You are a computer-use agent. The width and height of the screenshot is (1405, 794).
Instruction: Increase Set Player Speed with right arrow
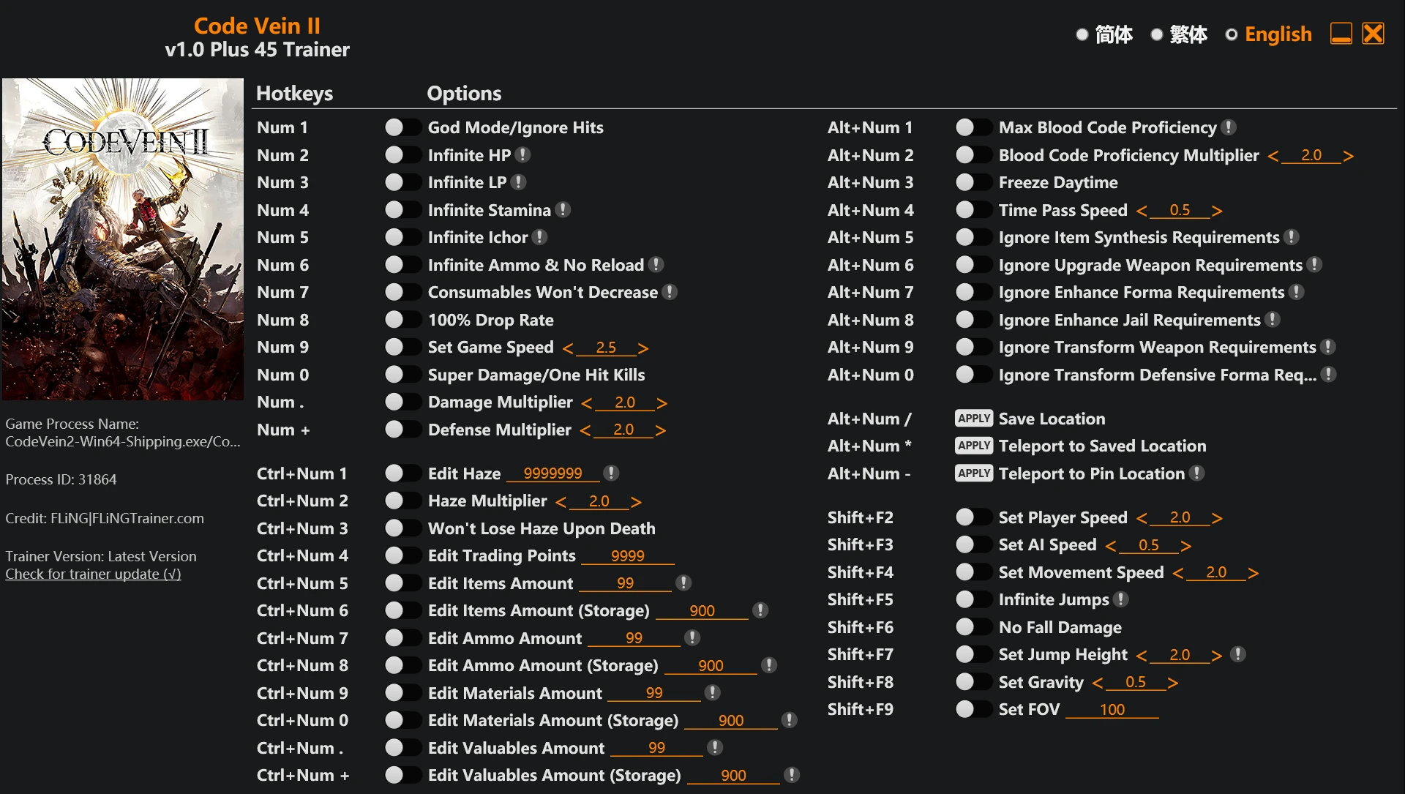click(1217, 518)
